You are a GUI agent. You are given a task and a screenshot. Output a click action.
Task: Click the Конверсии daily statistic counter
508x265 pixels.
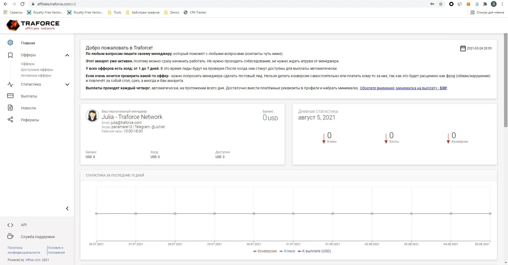[x=457, y=138]
